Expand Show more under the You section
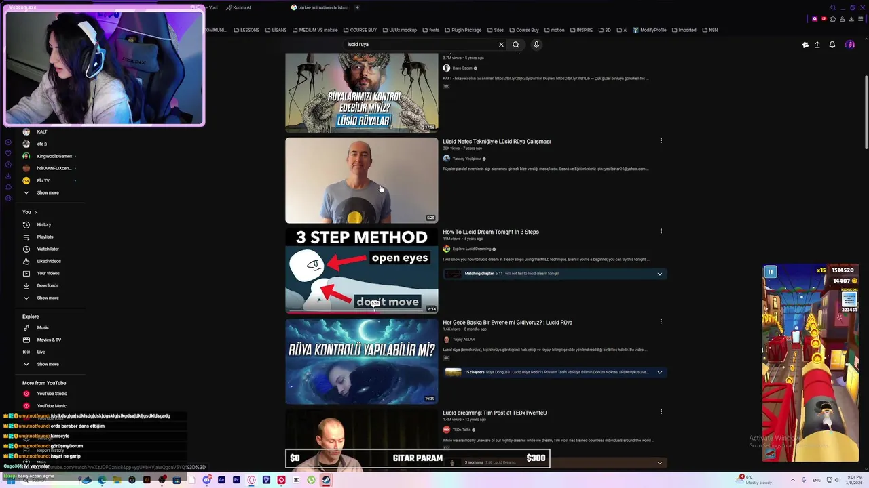The image size is (869, 488). coord(48,298)
